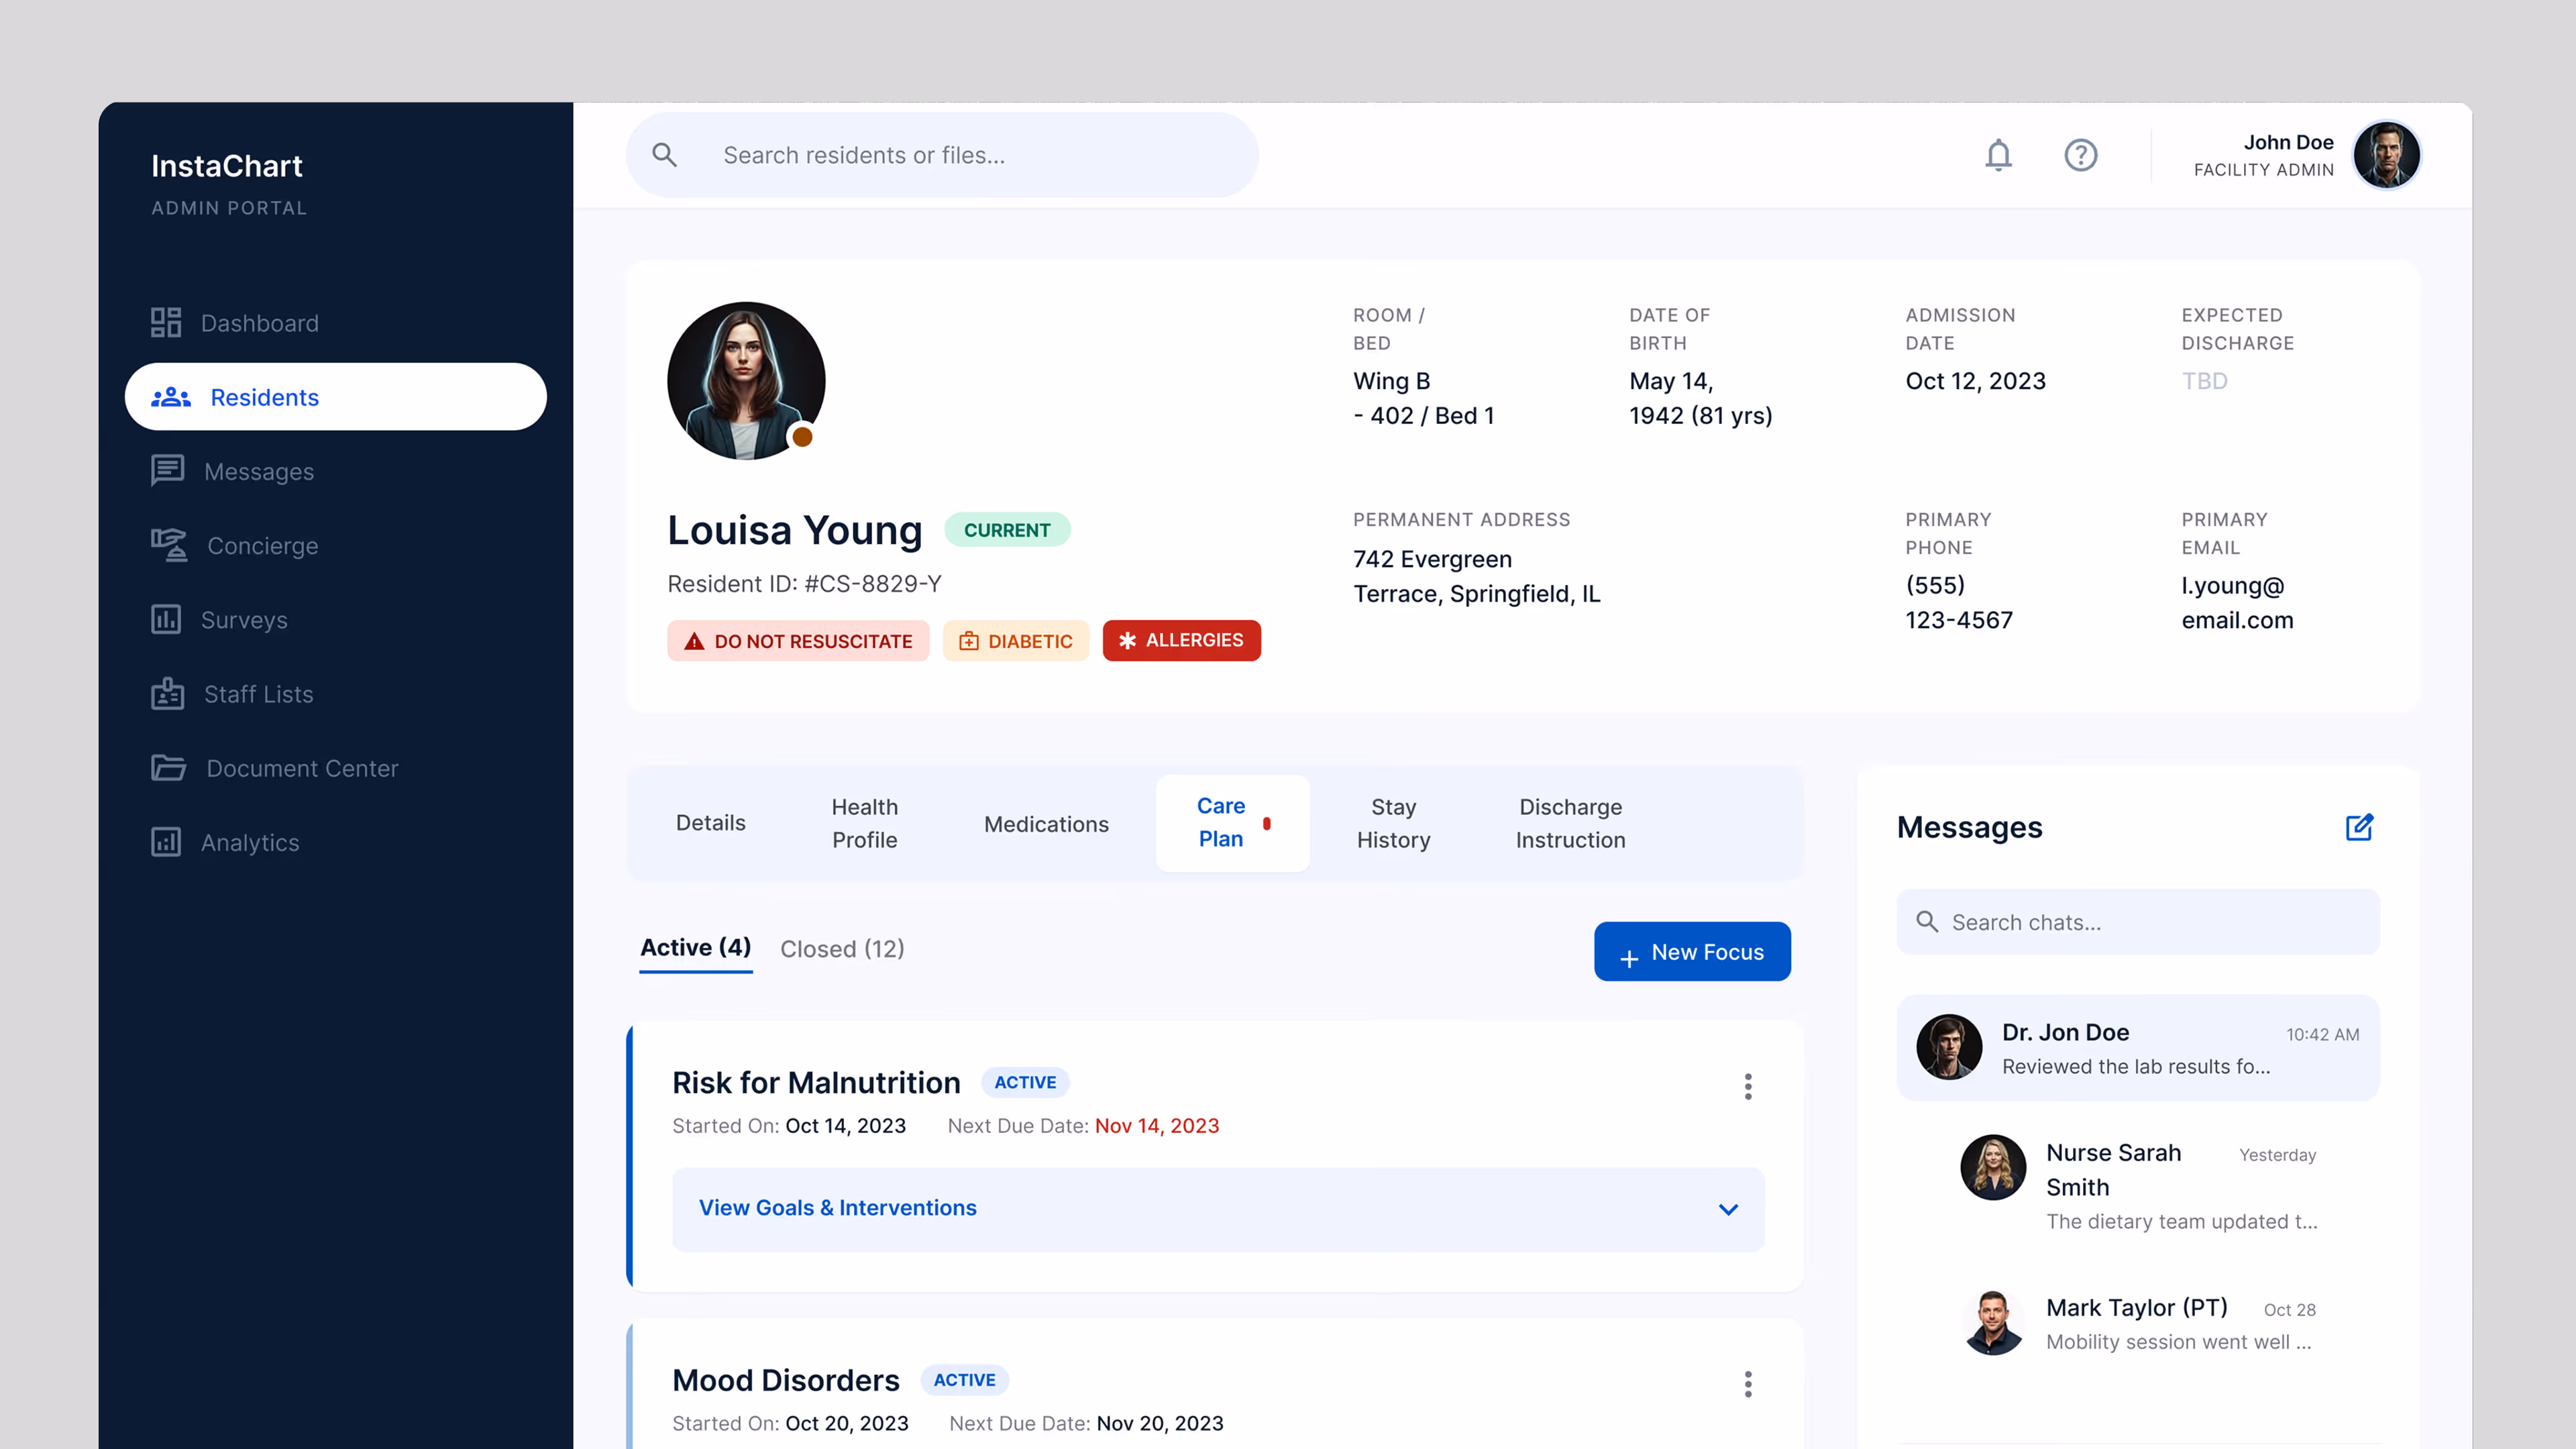Open Dr. Jon Doe chat conversation
The width and height of the screenshot is (2576, 1449).
pyautogui.click(x=2138, y=1048)
